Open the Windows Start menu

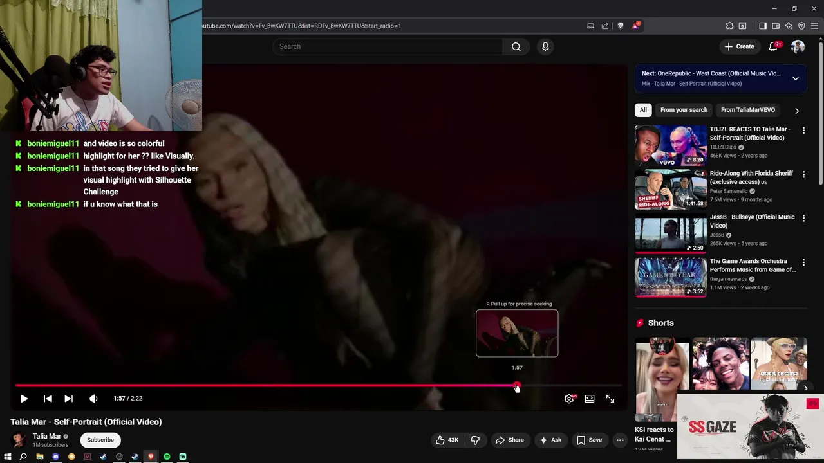[8, 457]
